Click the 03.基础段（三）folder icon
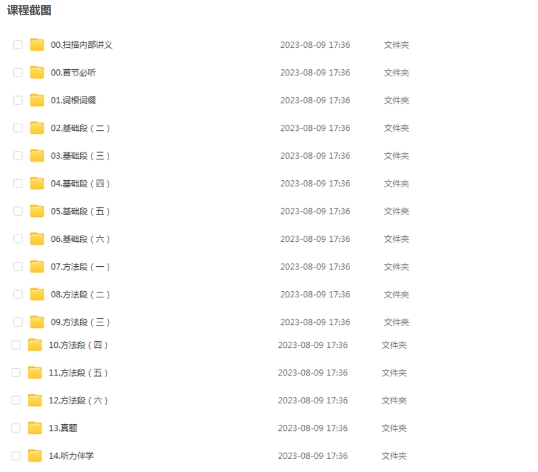The width and height of the screenshot is (538, 472). point(37,156)
